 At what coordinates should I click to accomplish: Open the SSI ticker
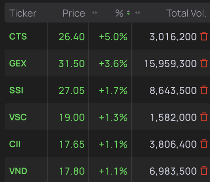coord(16,90)
